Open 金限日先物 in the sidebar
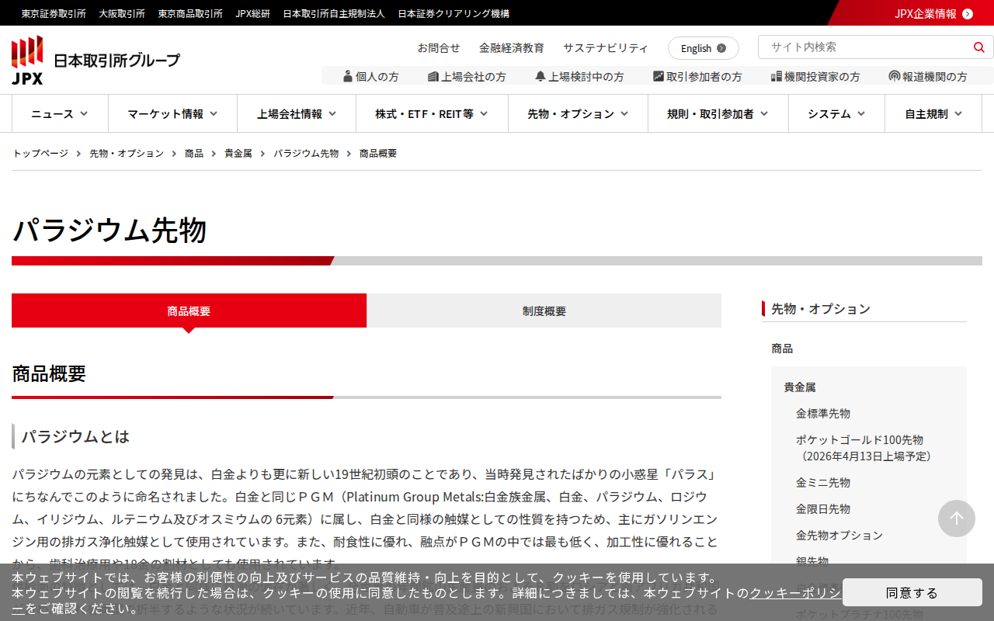994x621 pixels. tap(823, 508)
